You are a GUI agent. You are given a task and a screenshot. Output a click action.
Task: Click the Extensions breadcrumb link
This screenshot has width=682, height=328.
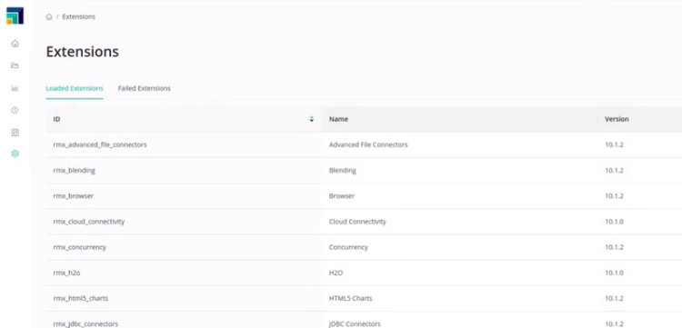point(78,17)
